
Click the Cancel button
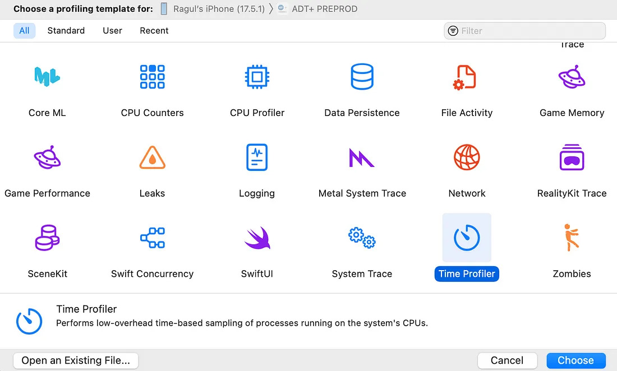pos(507,360)
